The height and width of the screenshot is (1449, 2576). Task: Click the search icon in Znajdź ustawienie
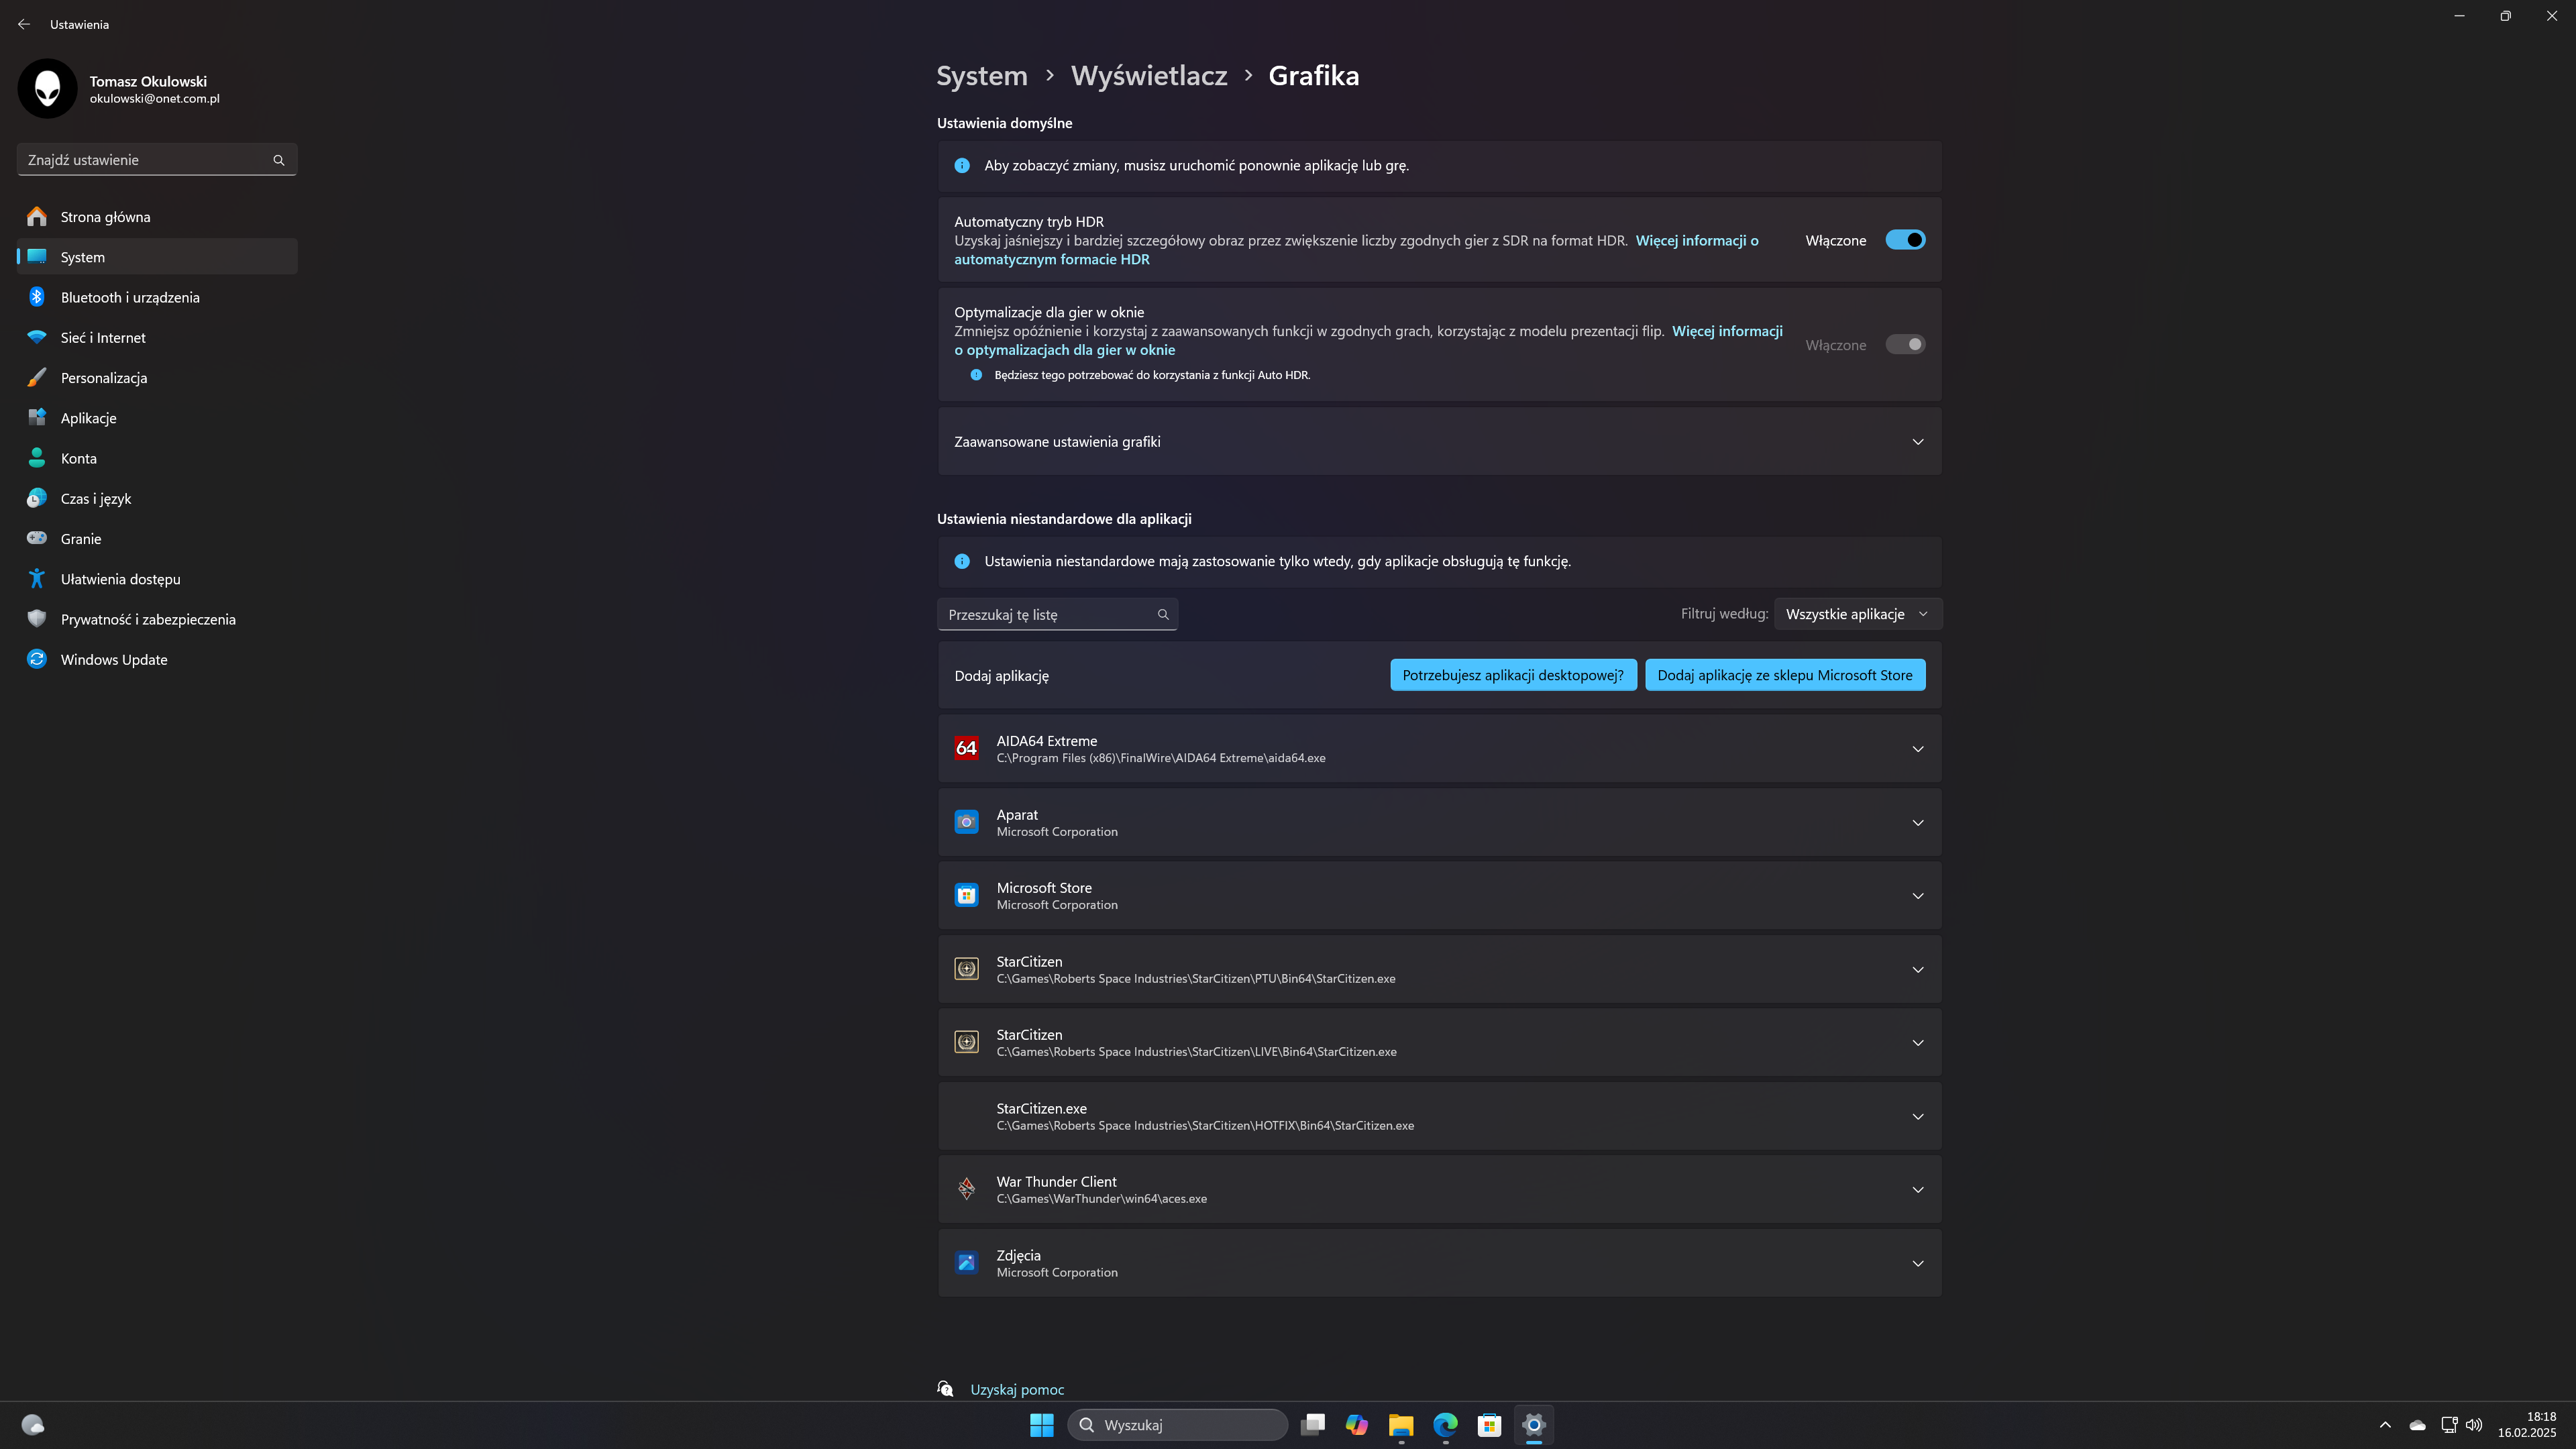coord(279,160)
